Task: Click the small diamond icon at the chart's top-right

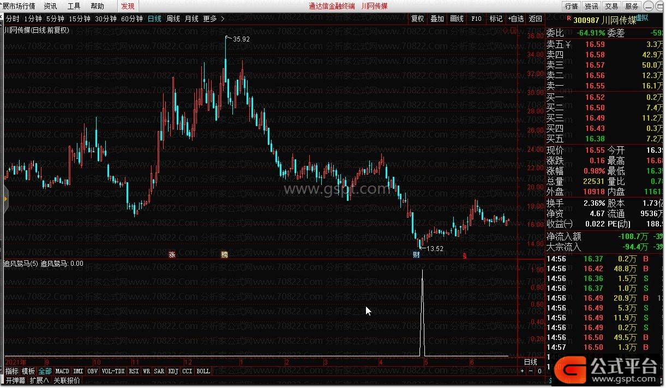Action: [x=506, y=31]
